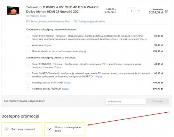Click the KOD PRODUKTU product code text
Viewport: 174px width, 137px height.
pos(36,16)
